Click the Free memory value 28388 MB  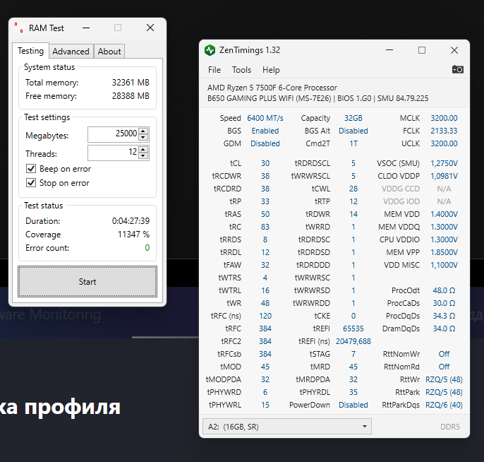pos(131,96)
